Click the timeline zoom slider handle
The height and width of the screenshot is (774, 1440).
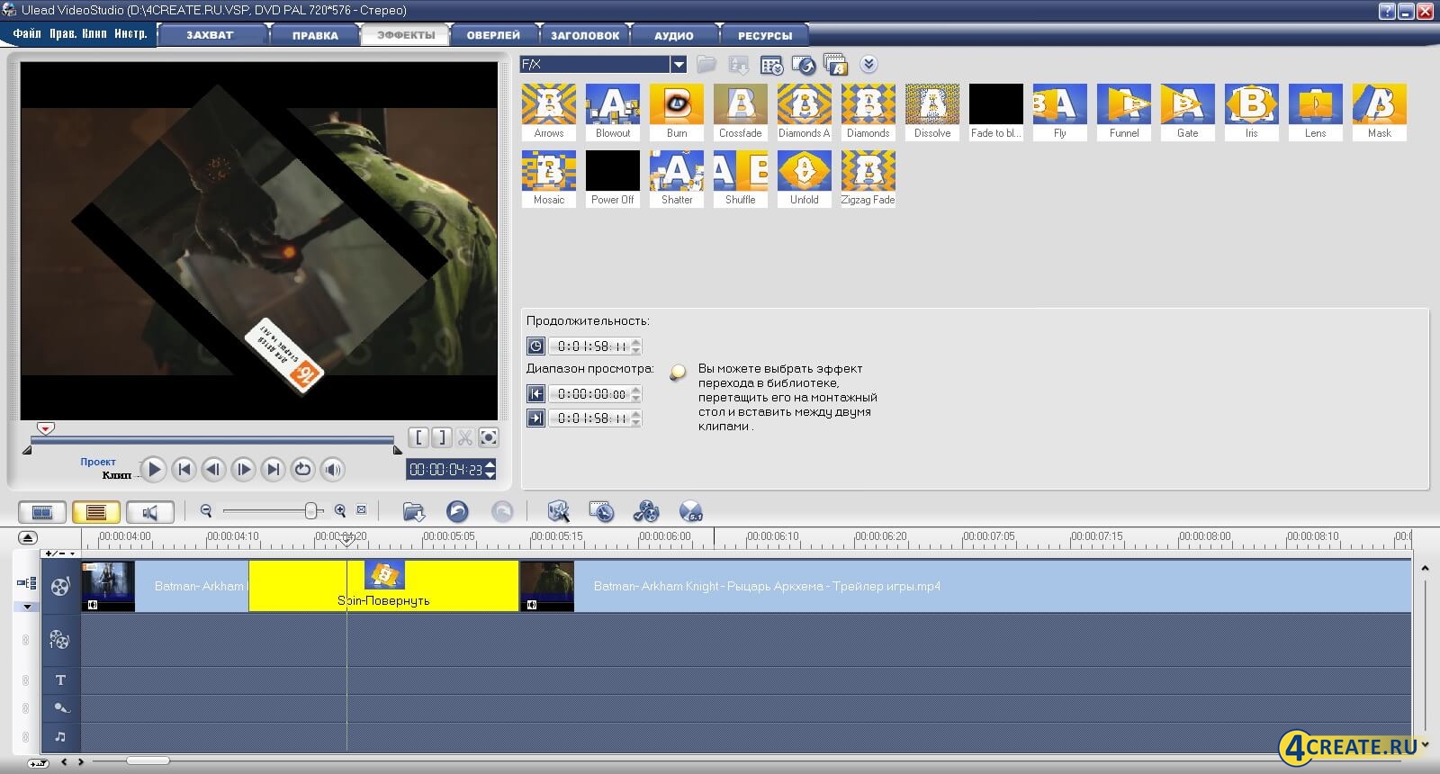[x=311, y=511]
